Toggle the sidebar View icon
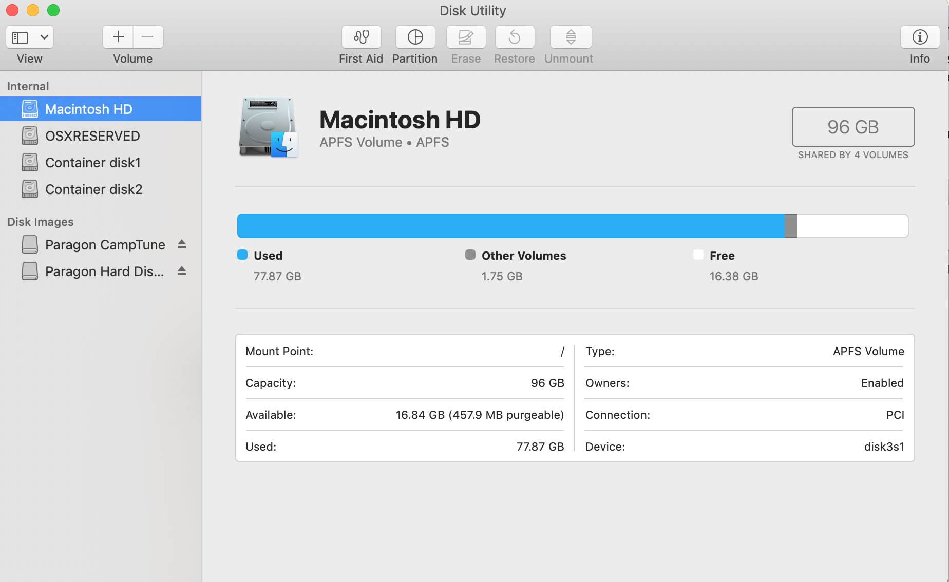This screenshot has height=582, width=949. 20,37
